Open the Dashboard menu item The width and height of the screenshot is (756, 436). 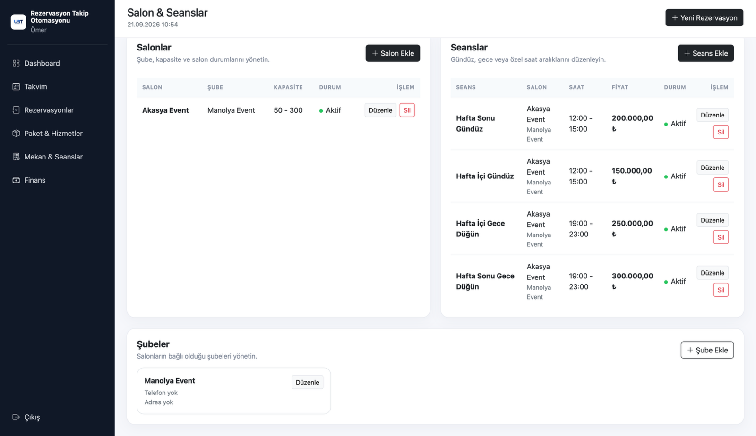point(57,63)
